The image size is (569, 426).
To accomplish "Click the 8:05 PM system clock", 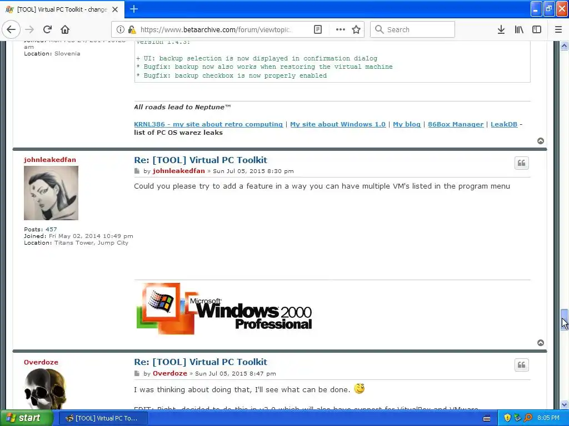I will (x=548, y=418).
